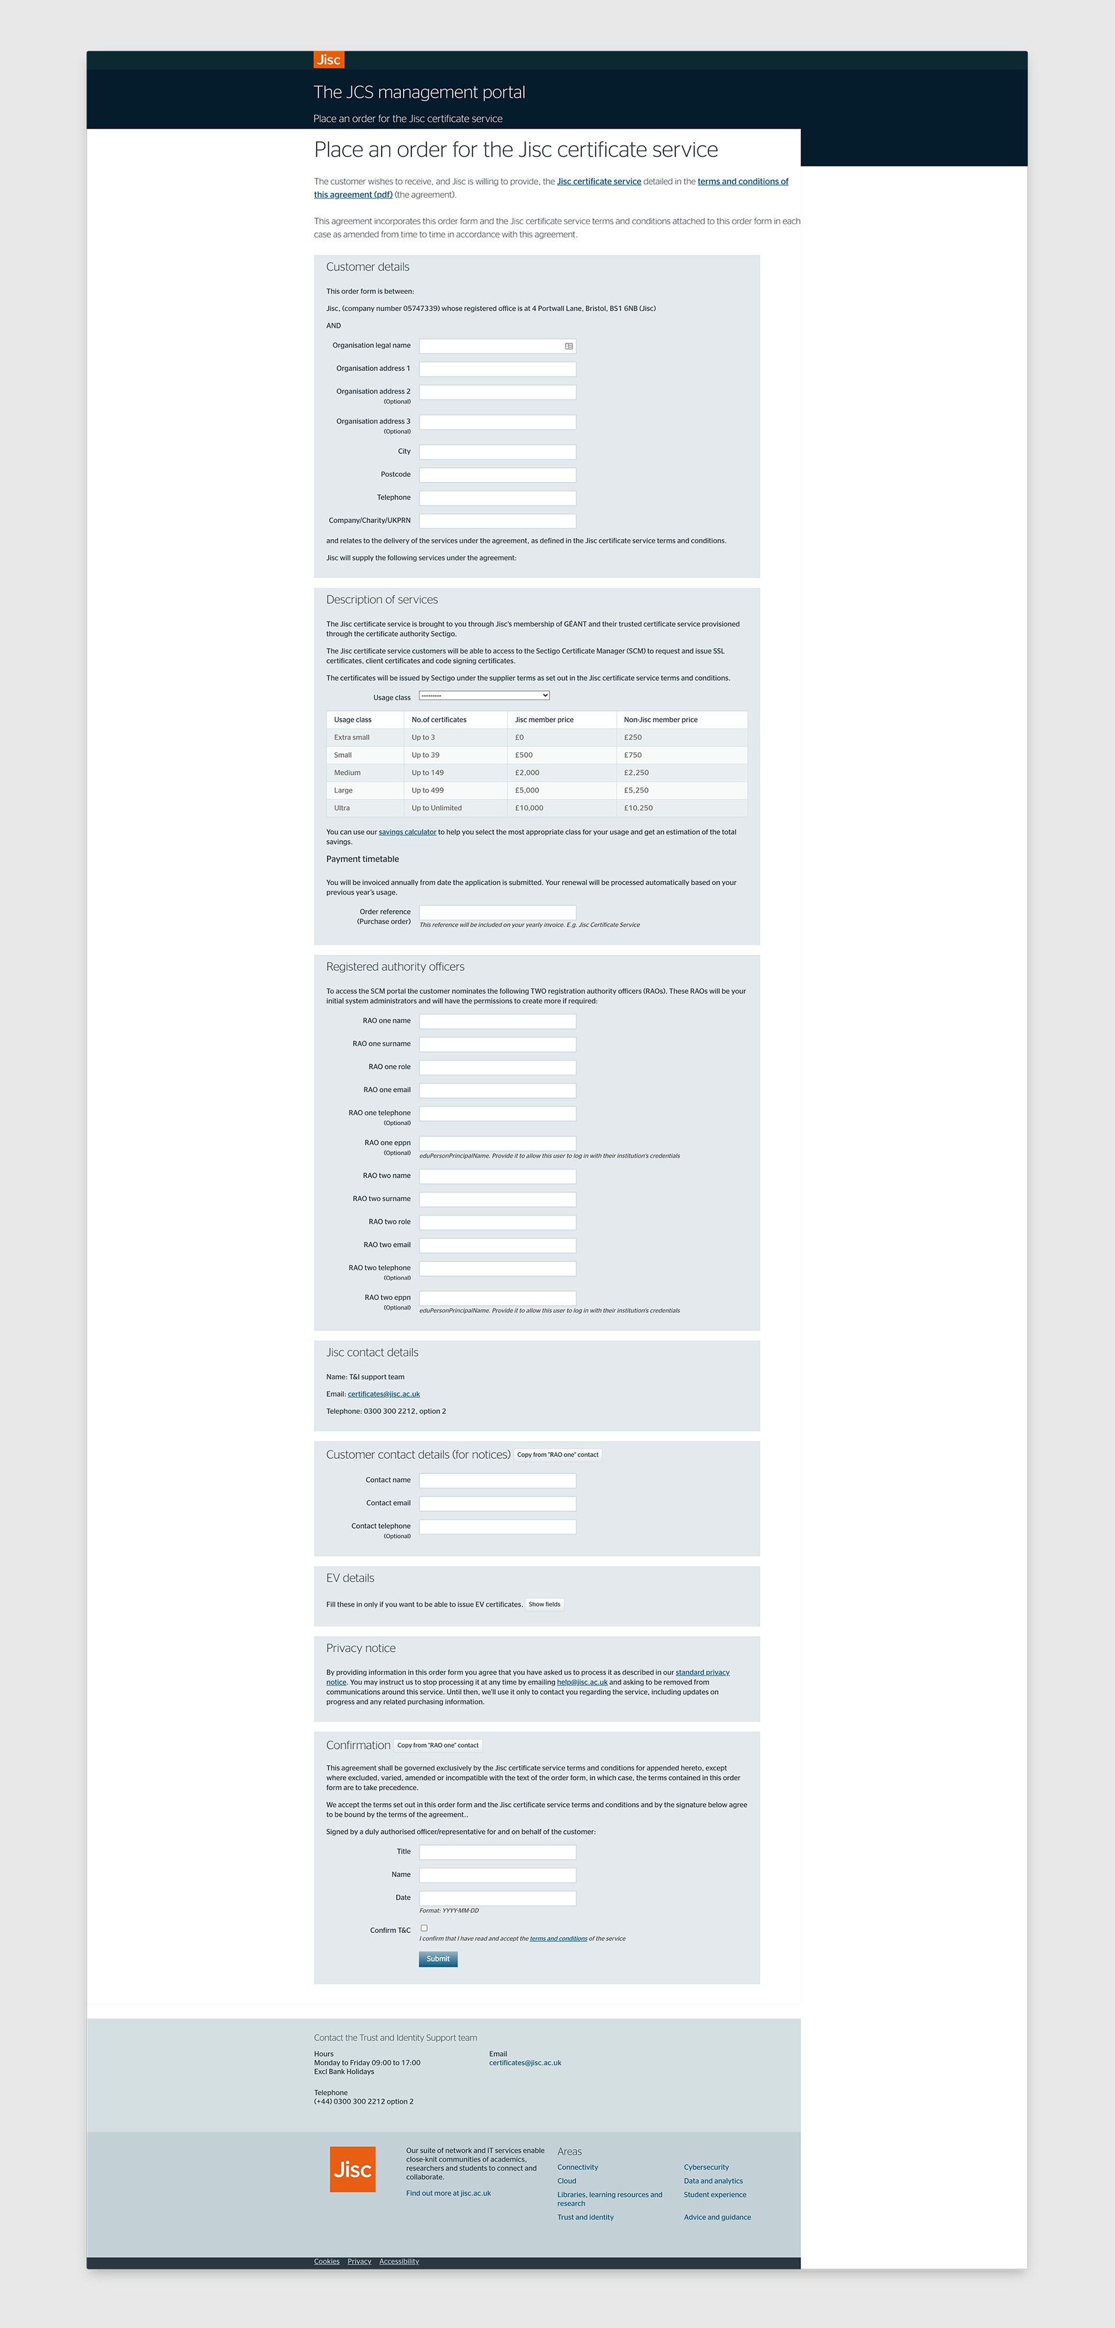1115x2328 pixels.
Task: Click the autofill icon in Organisation legal name
Action: pyautogui.click(x=569, y=346)
